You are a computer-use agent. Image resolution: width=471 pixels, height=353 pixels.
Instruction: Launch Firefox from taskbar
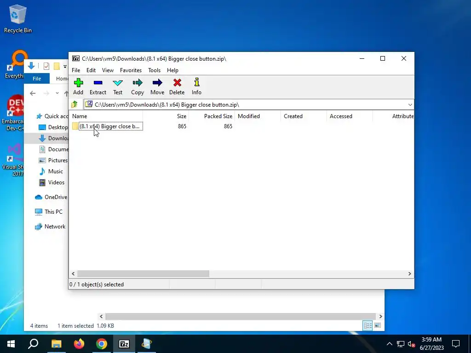coord(79,344)
